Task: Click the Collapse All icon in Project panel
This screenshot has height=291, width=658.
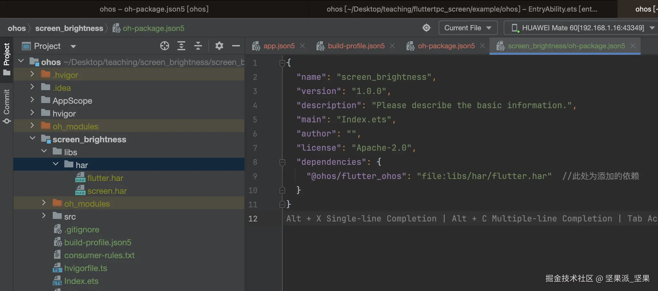Action: (x=198, y=46)
